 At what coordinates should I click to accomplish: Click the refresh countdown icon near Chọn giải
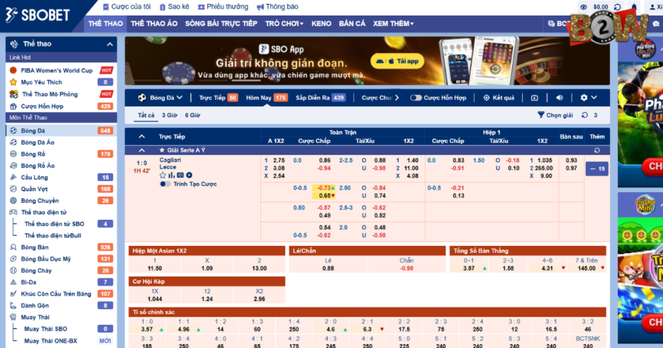[585, 115]
